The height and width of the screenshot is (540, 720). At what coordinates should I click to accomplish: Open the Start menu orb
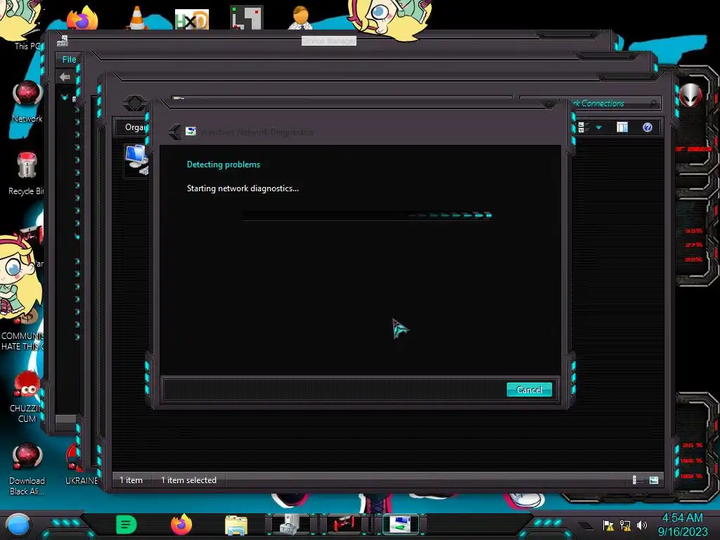(18, 525)
